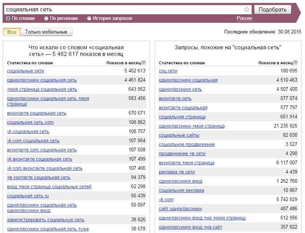Click the value '6 117 007'
The height and width of the screenshot is (233, 305).
(287, 163)
